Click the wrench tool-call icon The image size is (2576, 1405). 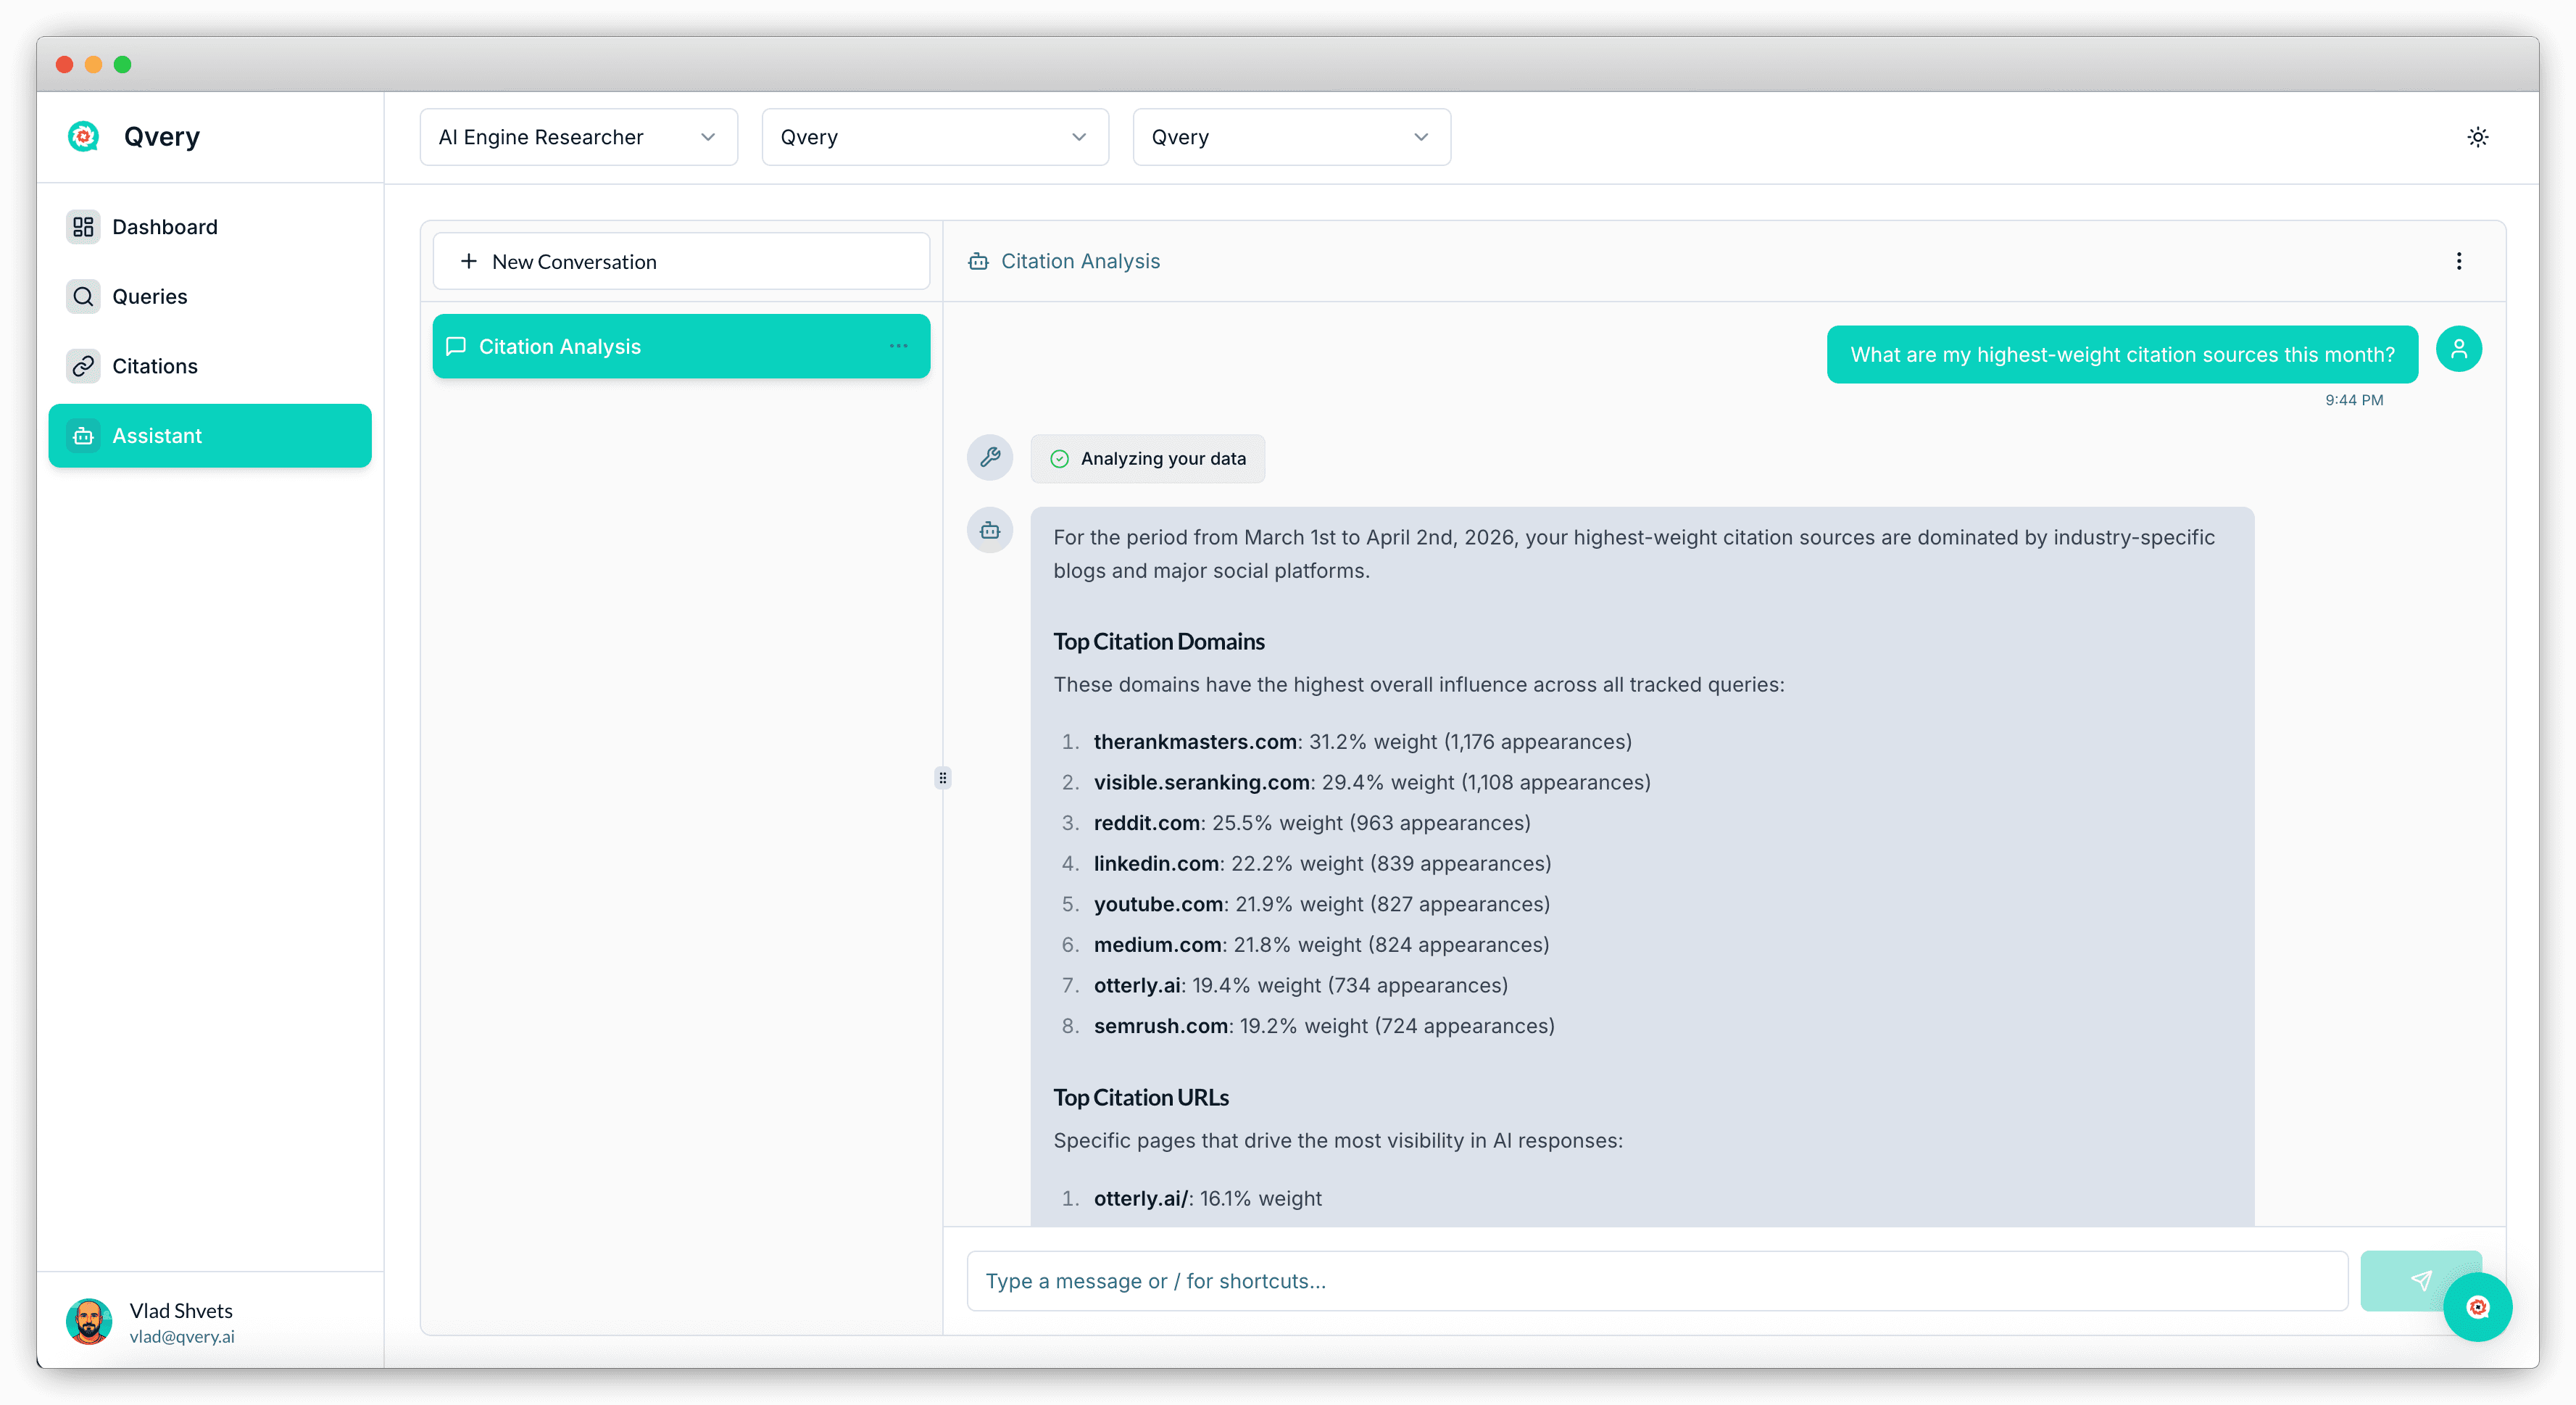[990, 457]
